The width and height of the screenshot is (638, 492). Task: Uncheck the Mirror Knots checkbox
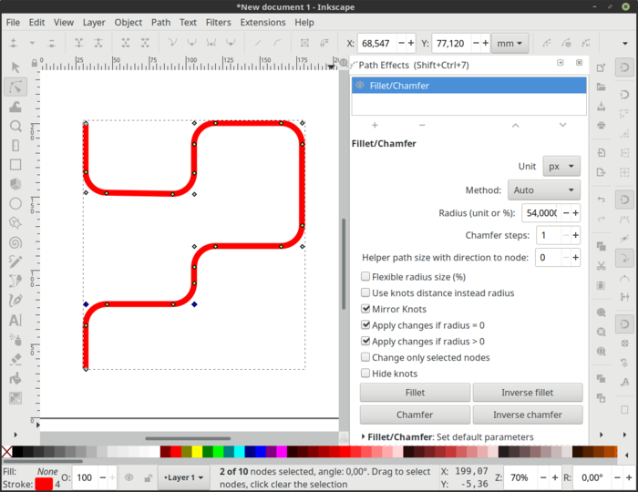tap(365, 310)
